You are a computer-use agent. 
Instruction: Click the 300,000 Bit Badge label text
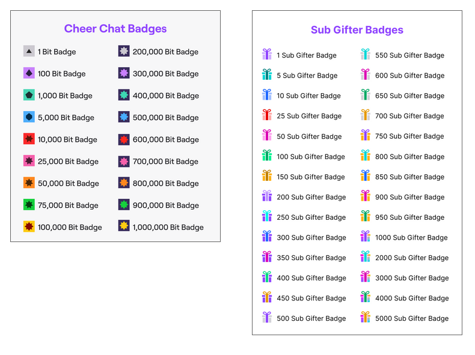tap(166, 73)
